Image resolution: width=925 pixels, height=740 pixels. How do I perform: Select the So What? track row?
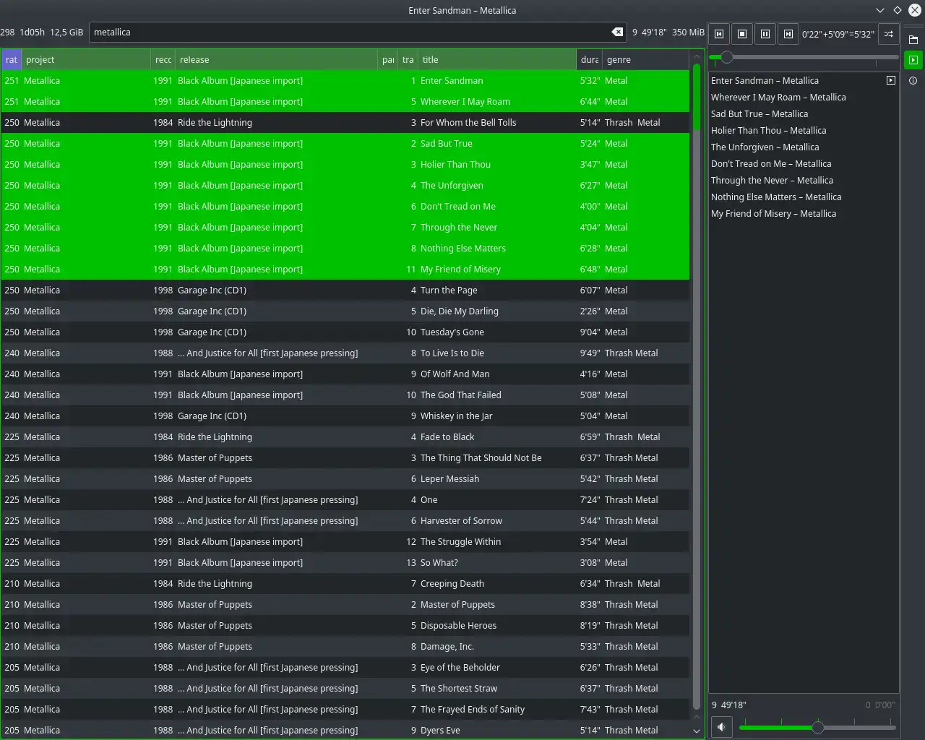(x=345, y=562)
